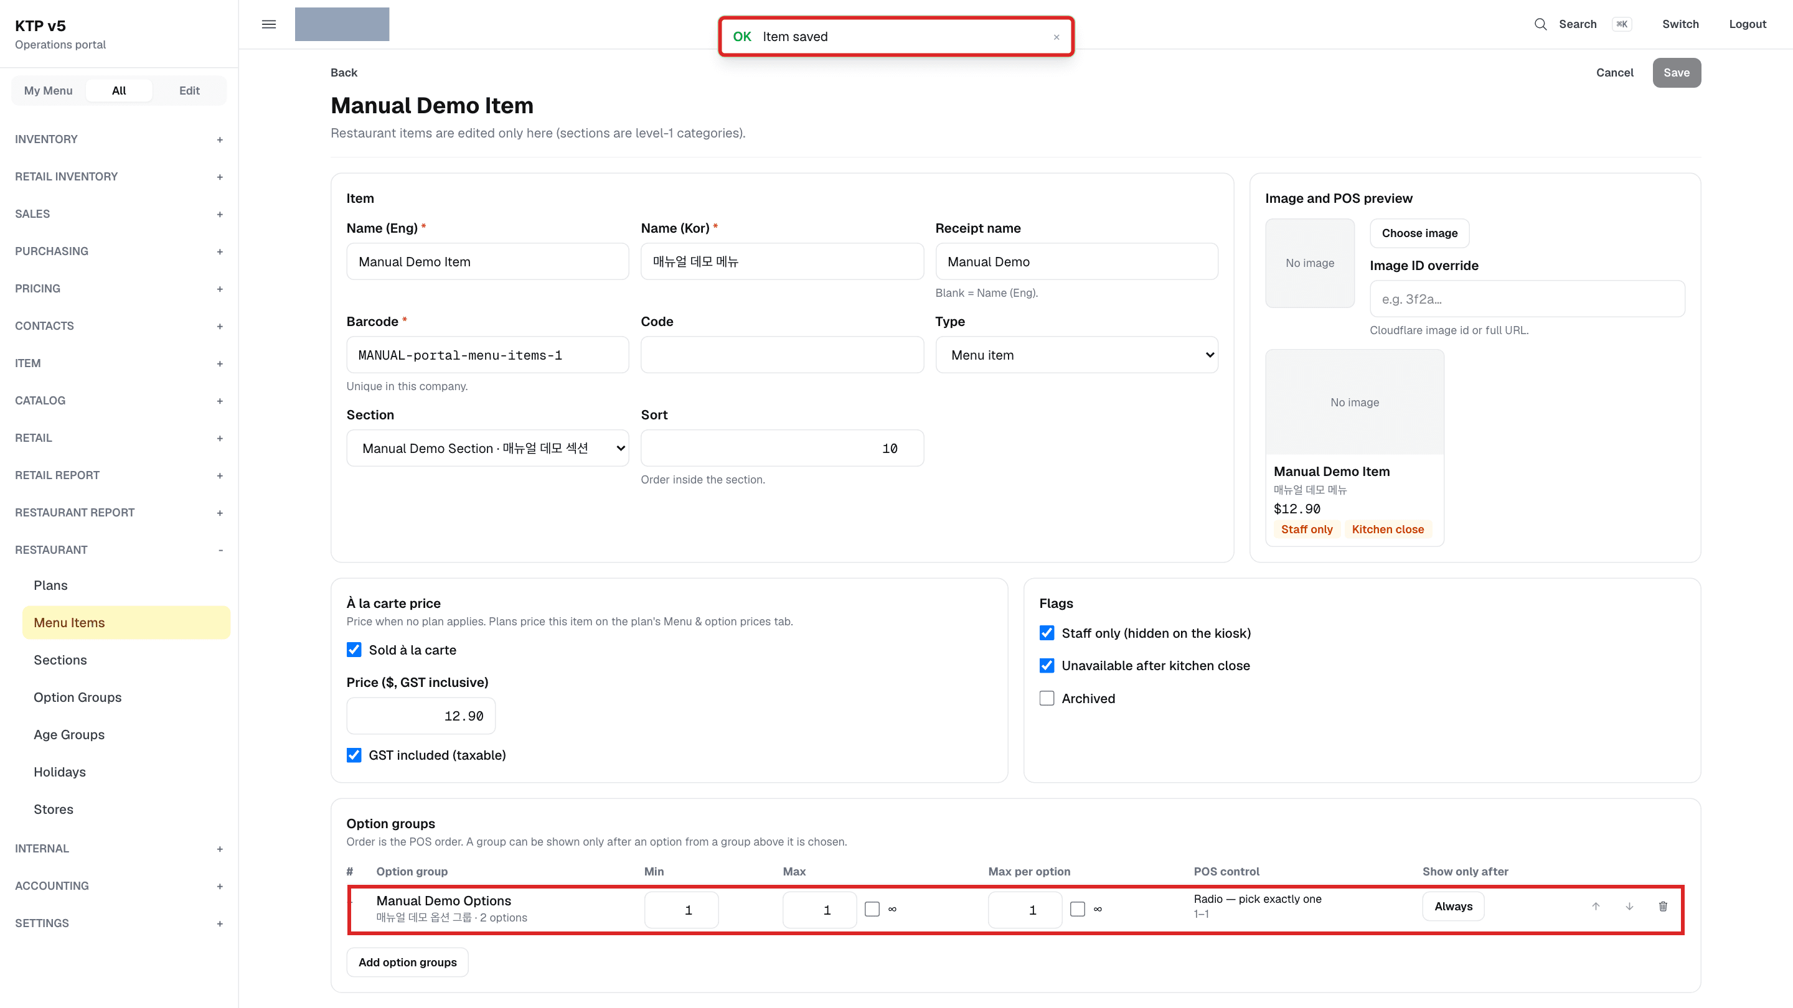
Task: Click Logout in the top bar
Action: [1747, 24]
